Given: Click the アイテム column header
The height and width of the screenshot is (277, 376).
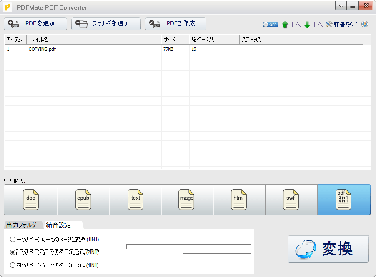Looking at the screenshot, I should 15,40.
